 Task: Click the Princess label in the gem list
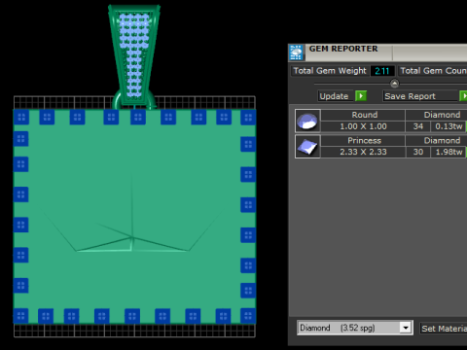tap(364, 141)
